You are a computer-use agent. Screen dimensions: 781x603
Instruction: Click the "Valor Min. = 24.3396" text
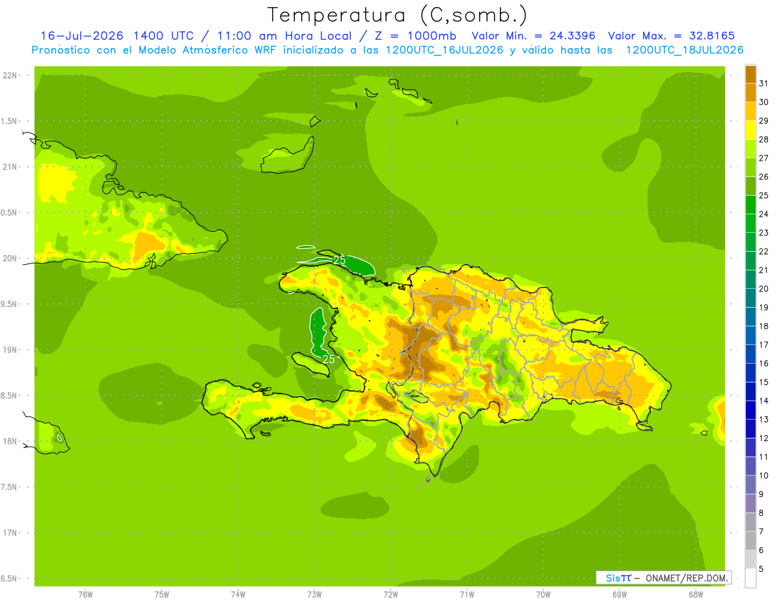point(533,36)
